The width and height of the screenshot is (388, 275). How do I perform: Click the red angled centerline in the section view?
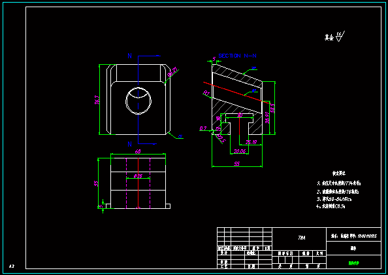[237, 93]
